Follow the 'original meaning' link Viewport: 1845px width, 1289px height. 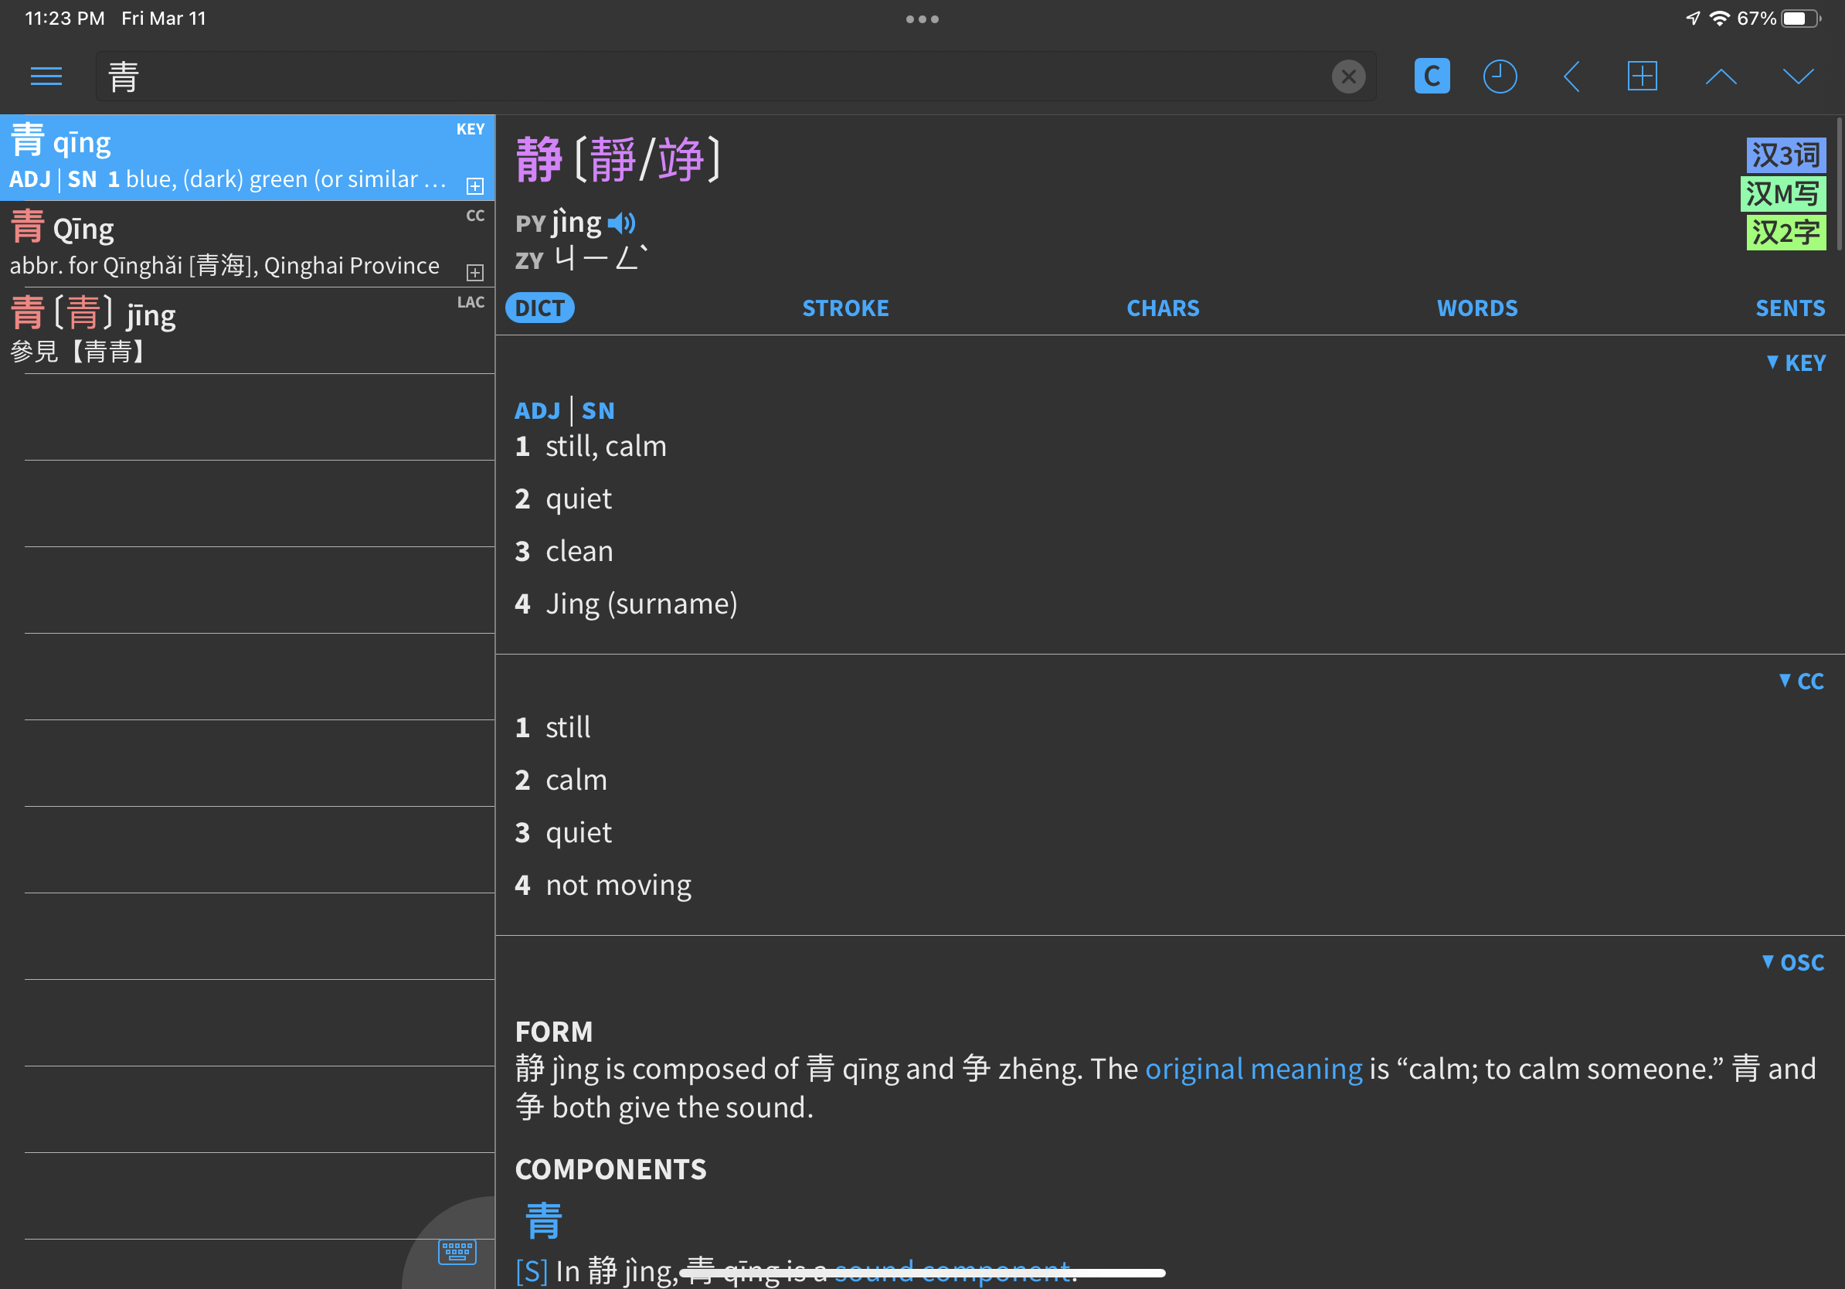point(1254,1069)
